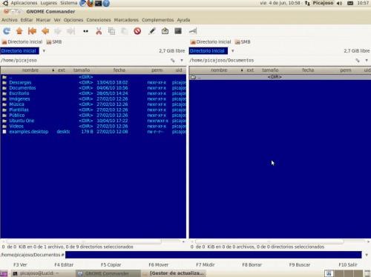This screenshot has height=277, width=371.
Task: Open right panel bookmark icon near path
Action: 358,60
